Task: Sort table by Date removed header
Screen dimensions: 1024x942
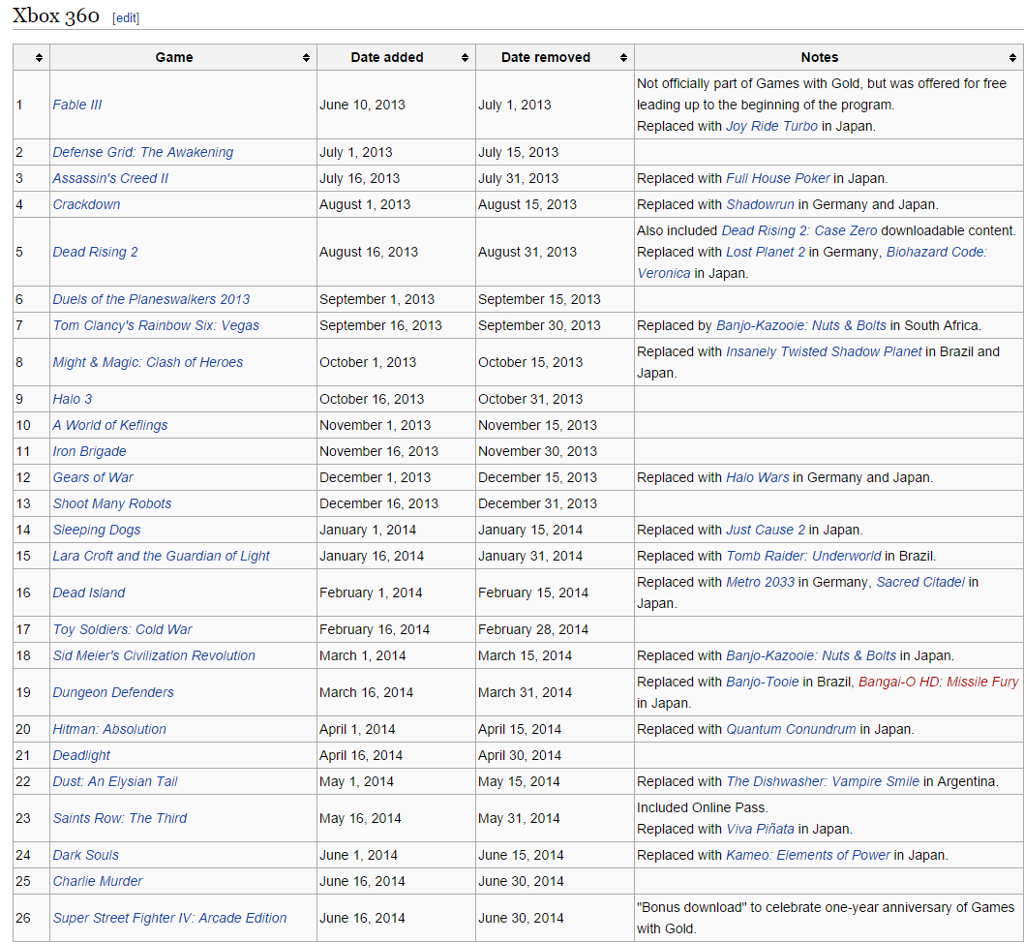Action: pyautogui.click(x=556, y=57)
